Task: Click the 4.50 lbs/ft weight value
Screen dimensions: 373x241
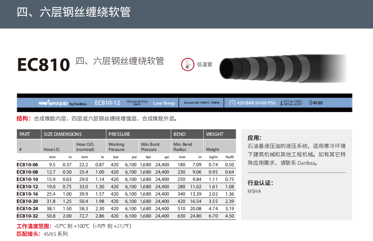Action: pyautogui.click(x=230, y=216)
